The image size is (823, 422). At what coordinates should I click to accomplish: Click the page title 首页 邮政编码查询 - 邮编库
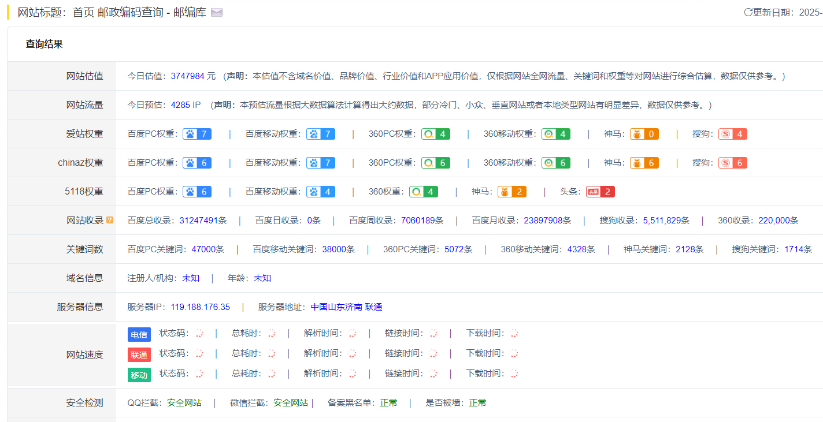click(139, 12)
